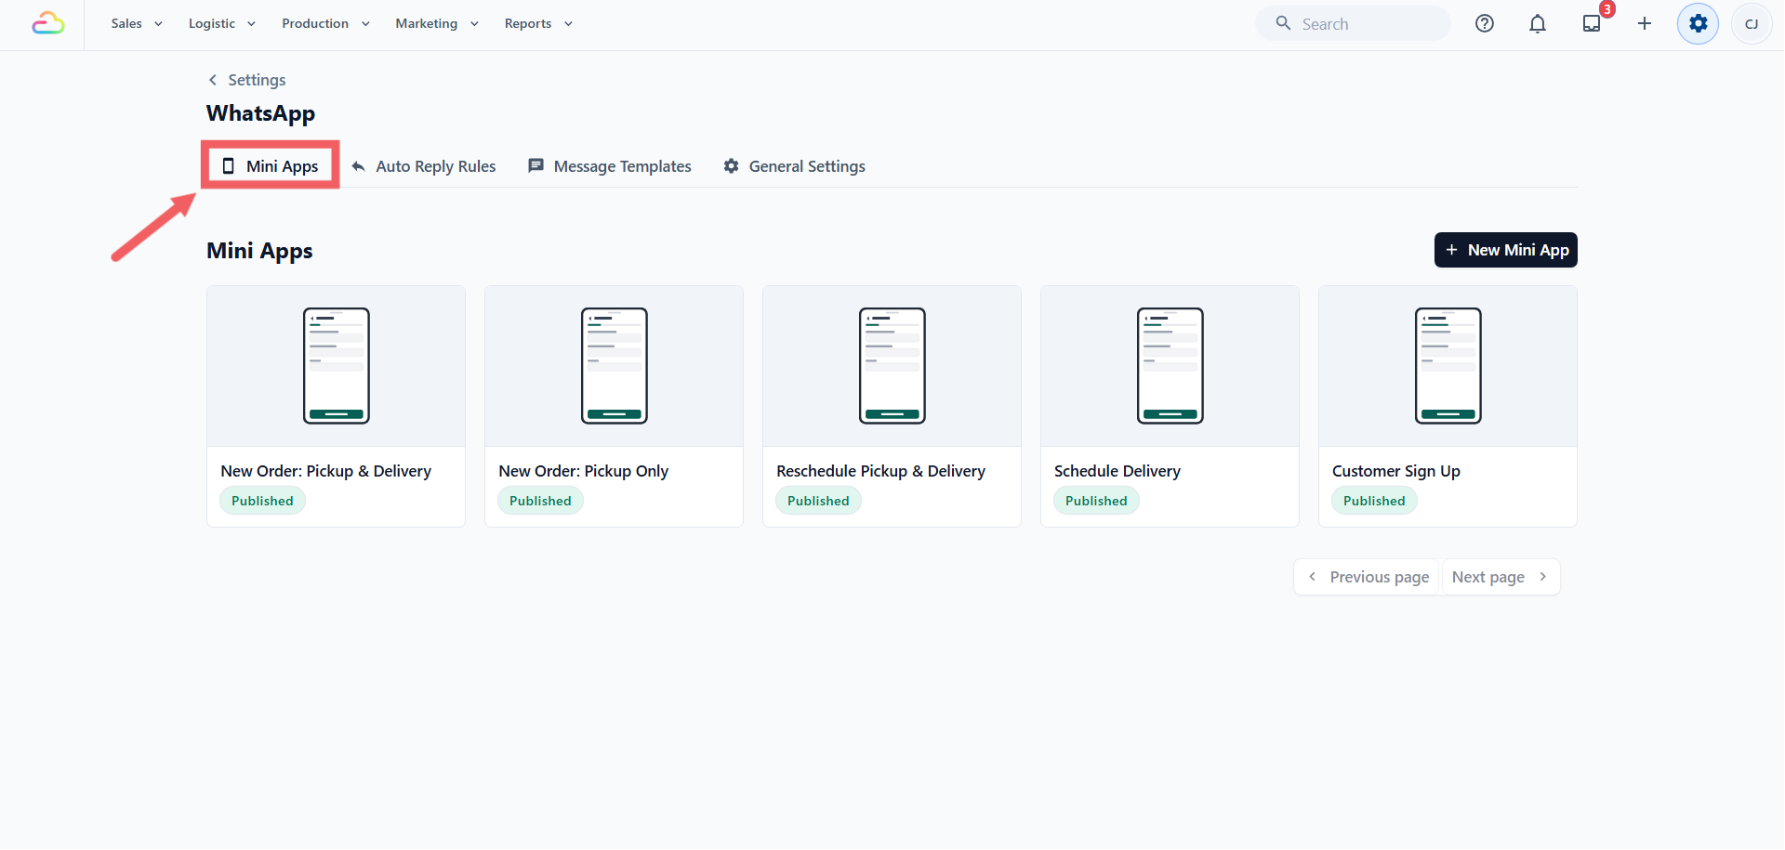Open the Reschedule Pickup & Delivery thumbnail
This screenshot has width=1785, height=850.
892,366
